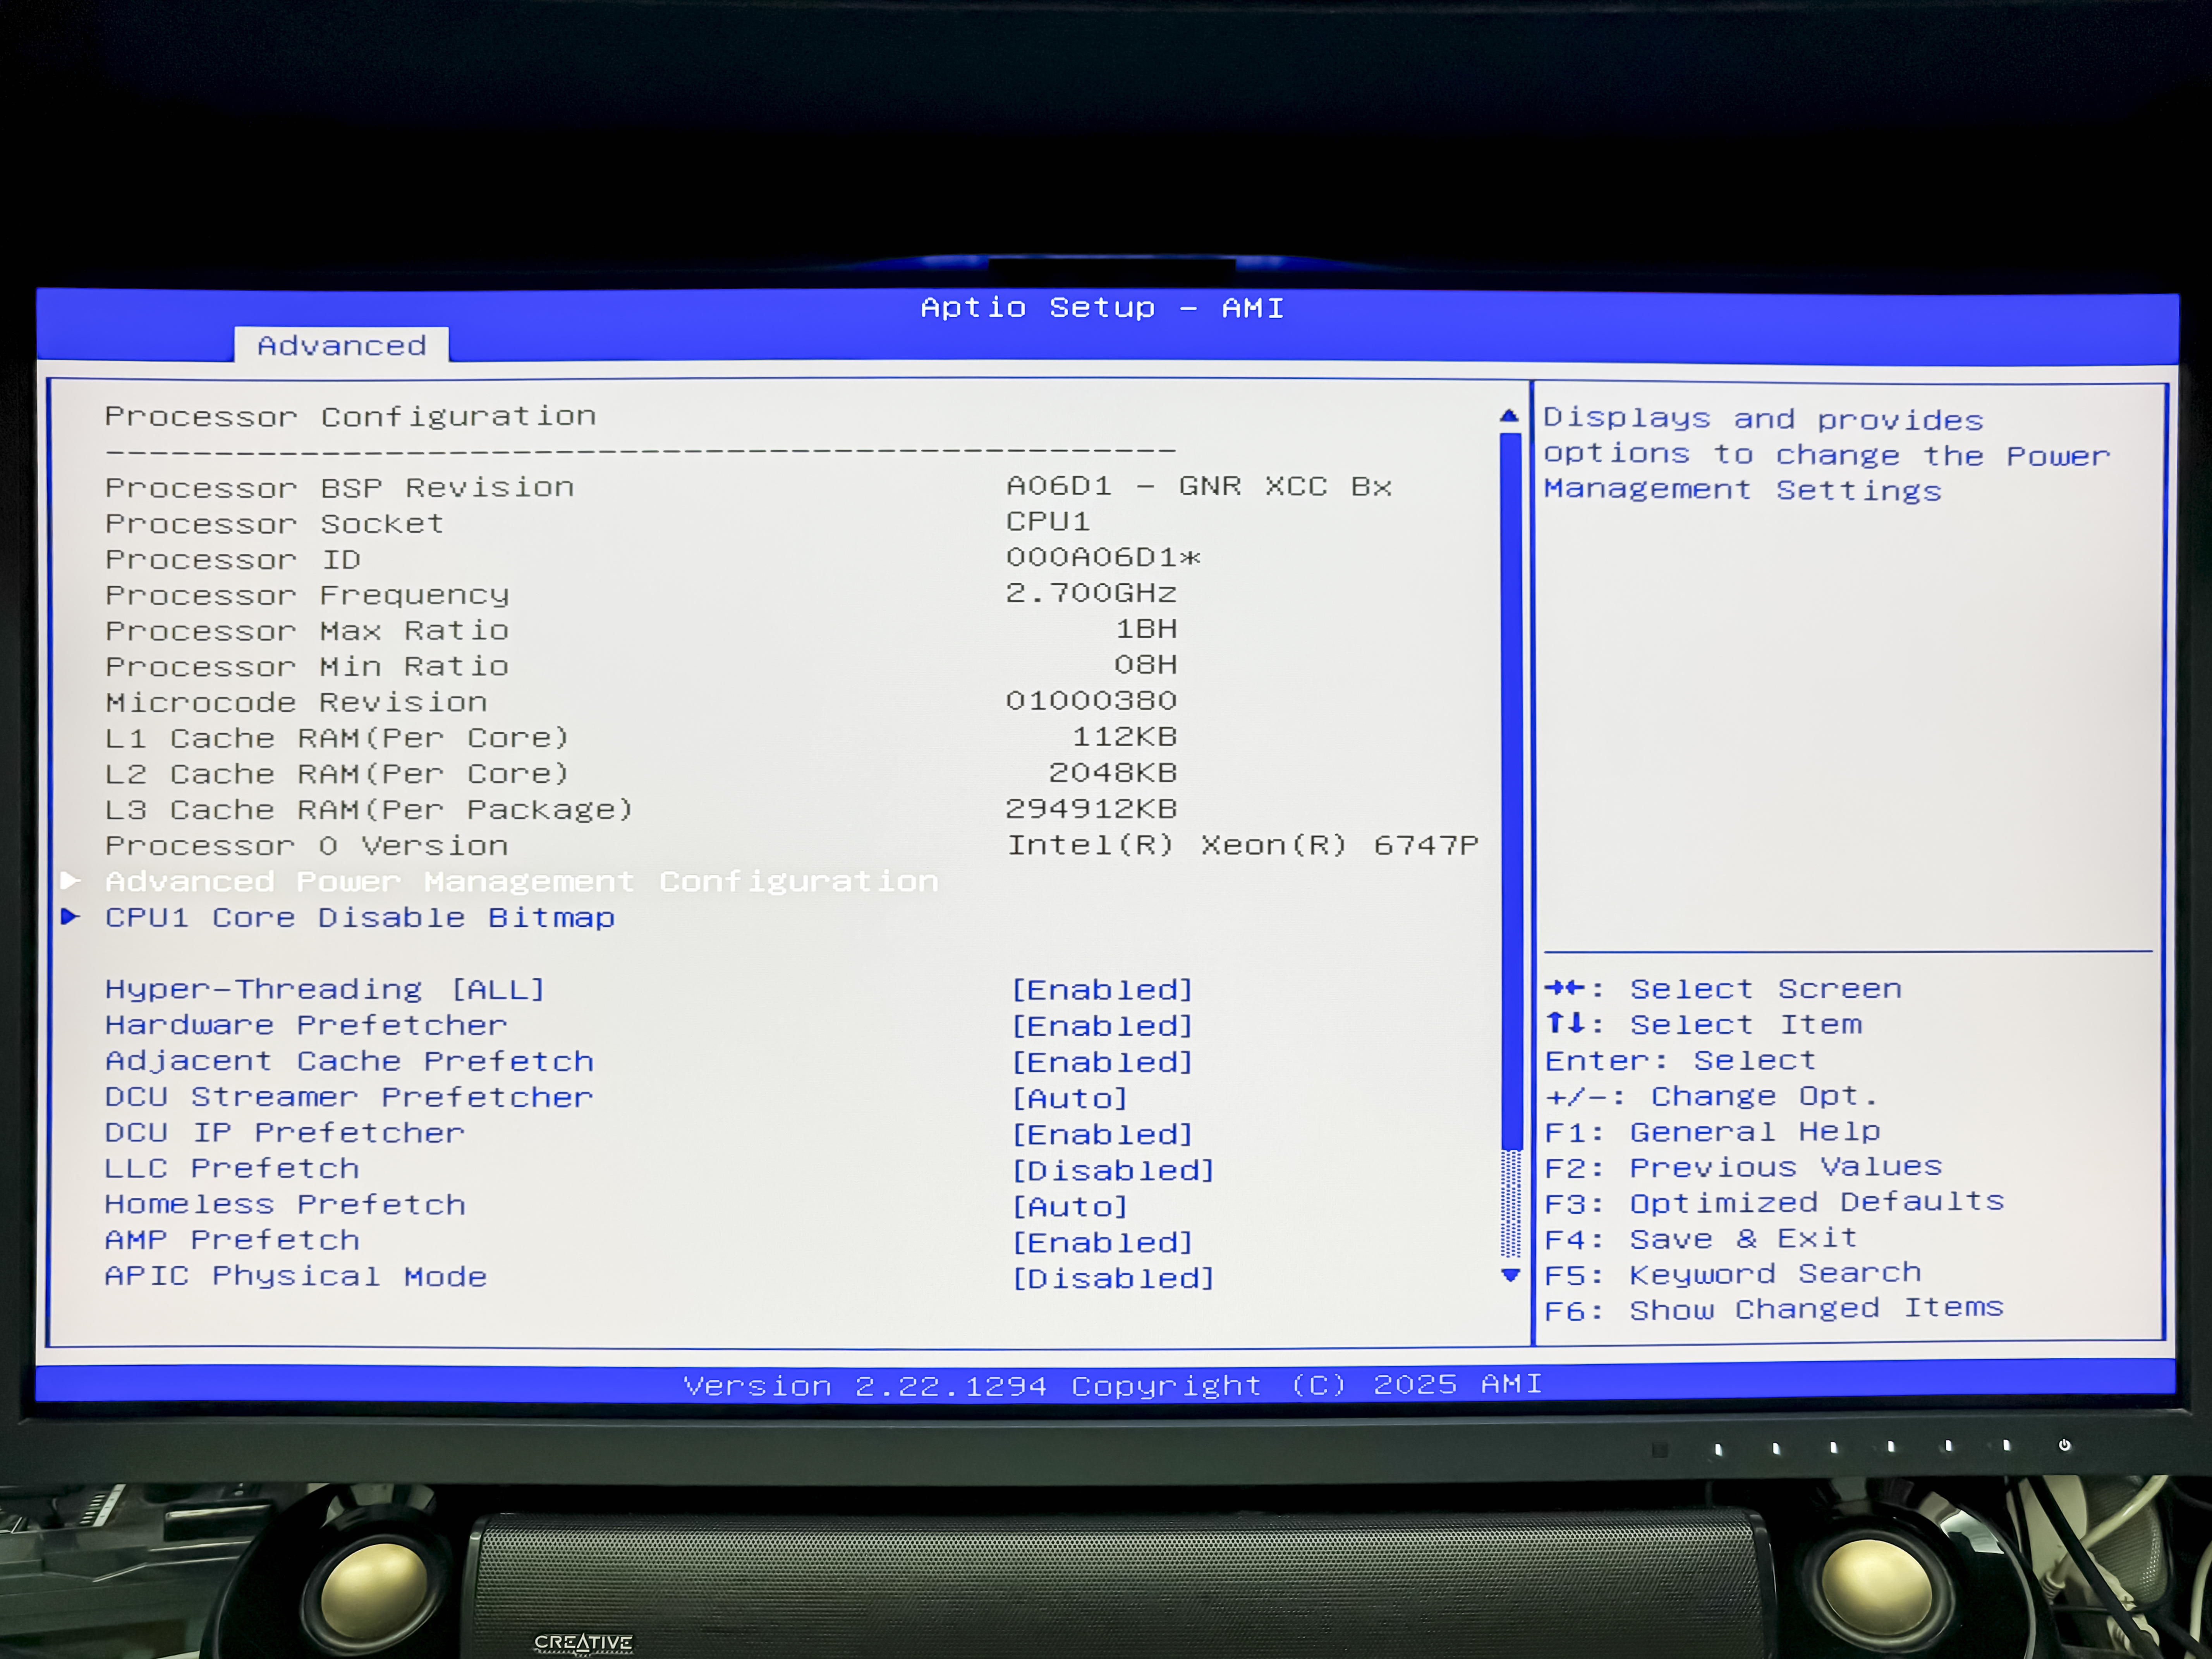The image size is (2212, 1659).
Task: Click the Processor Min Ratio label
Action: coord(307,666)
